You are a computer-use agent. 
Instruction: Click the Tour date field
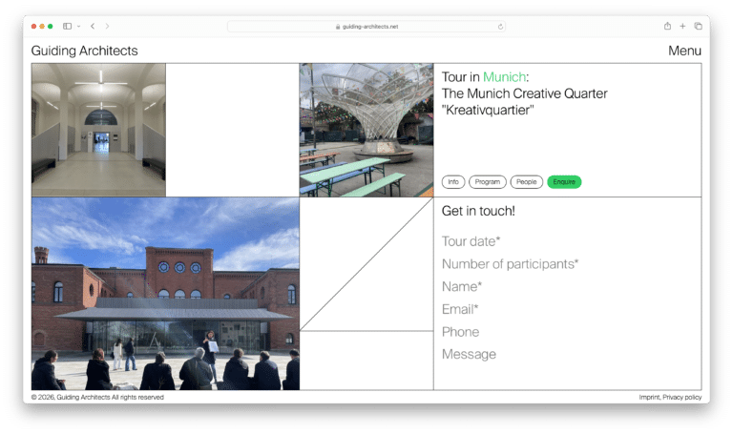point(471,241)
